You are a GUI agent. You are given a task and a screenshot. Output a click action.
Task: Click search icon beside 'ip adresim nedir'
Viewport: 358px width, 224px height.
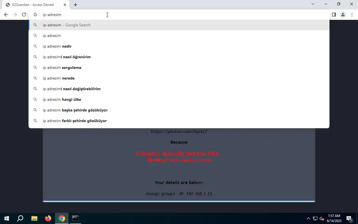point(35,46)
